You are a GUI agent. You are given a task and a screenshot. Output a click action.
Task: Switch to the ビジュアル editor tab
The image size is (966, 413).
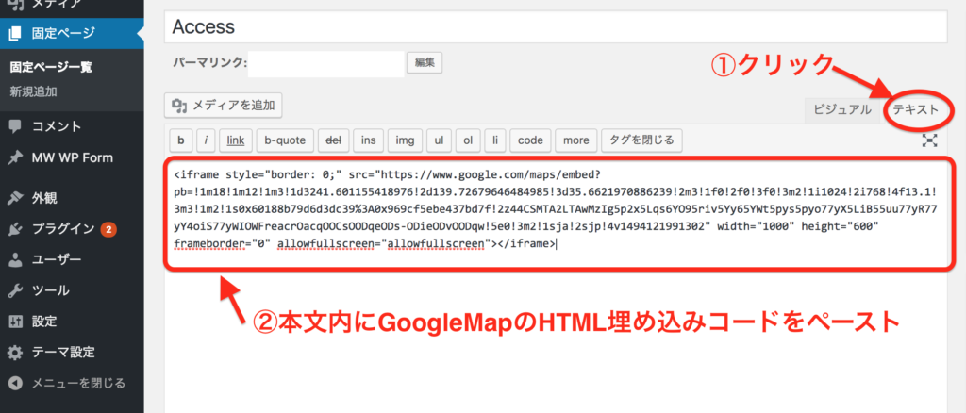coord(842,109)
